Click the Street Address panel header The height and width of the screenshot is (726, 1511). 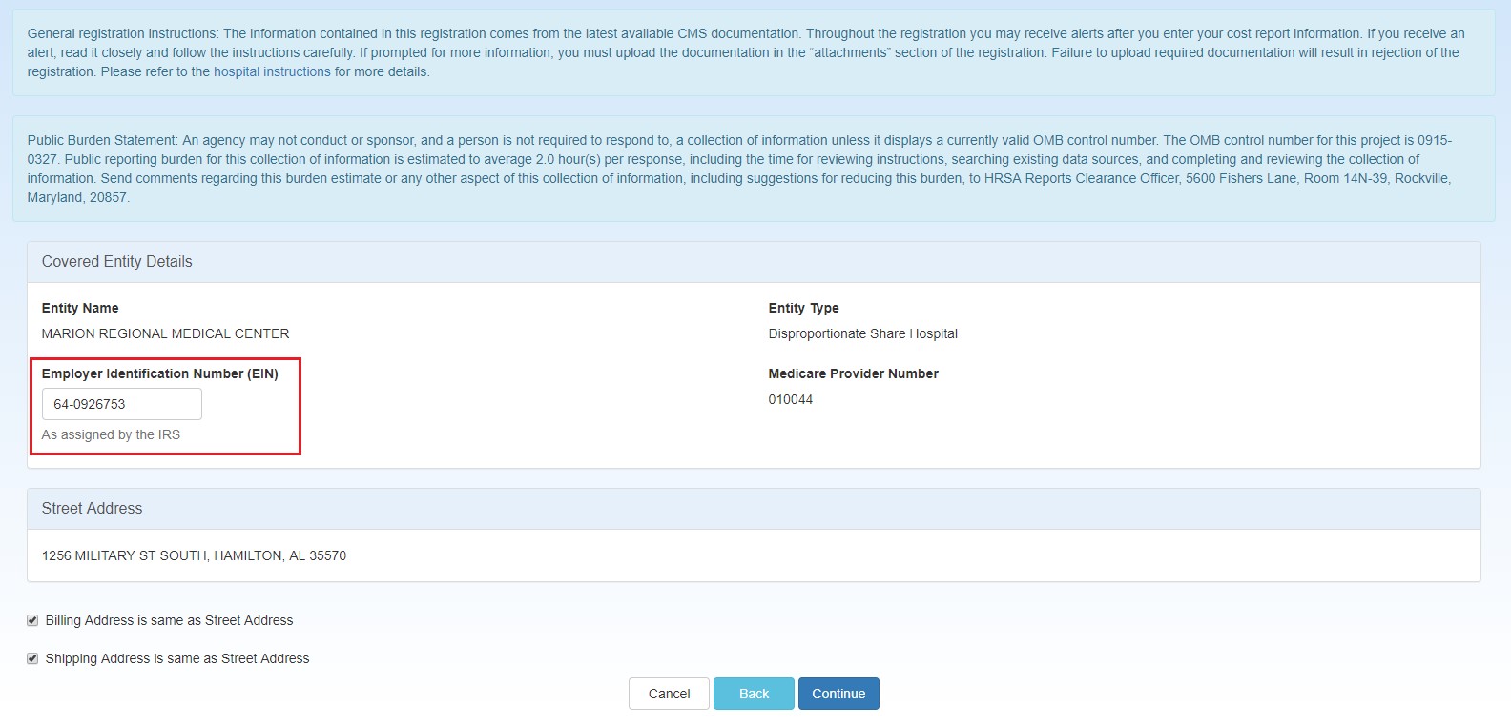(93, 509)
